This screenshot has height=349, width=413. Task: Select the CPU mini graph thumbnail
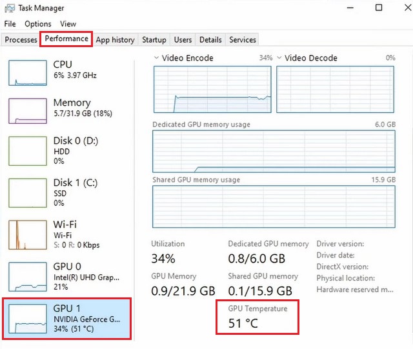(x=28, y=73)
